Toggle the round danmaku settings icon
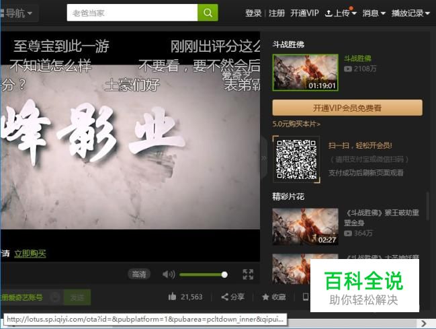The image size is (436, 329). click(x=55, y=297)
